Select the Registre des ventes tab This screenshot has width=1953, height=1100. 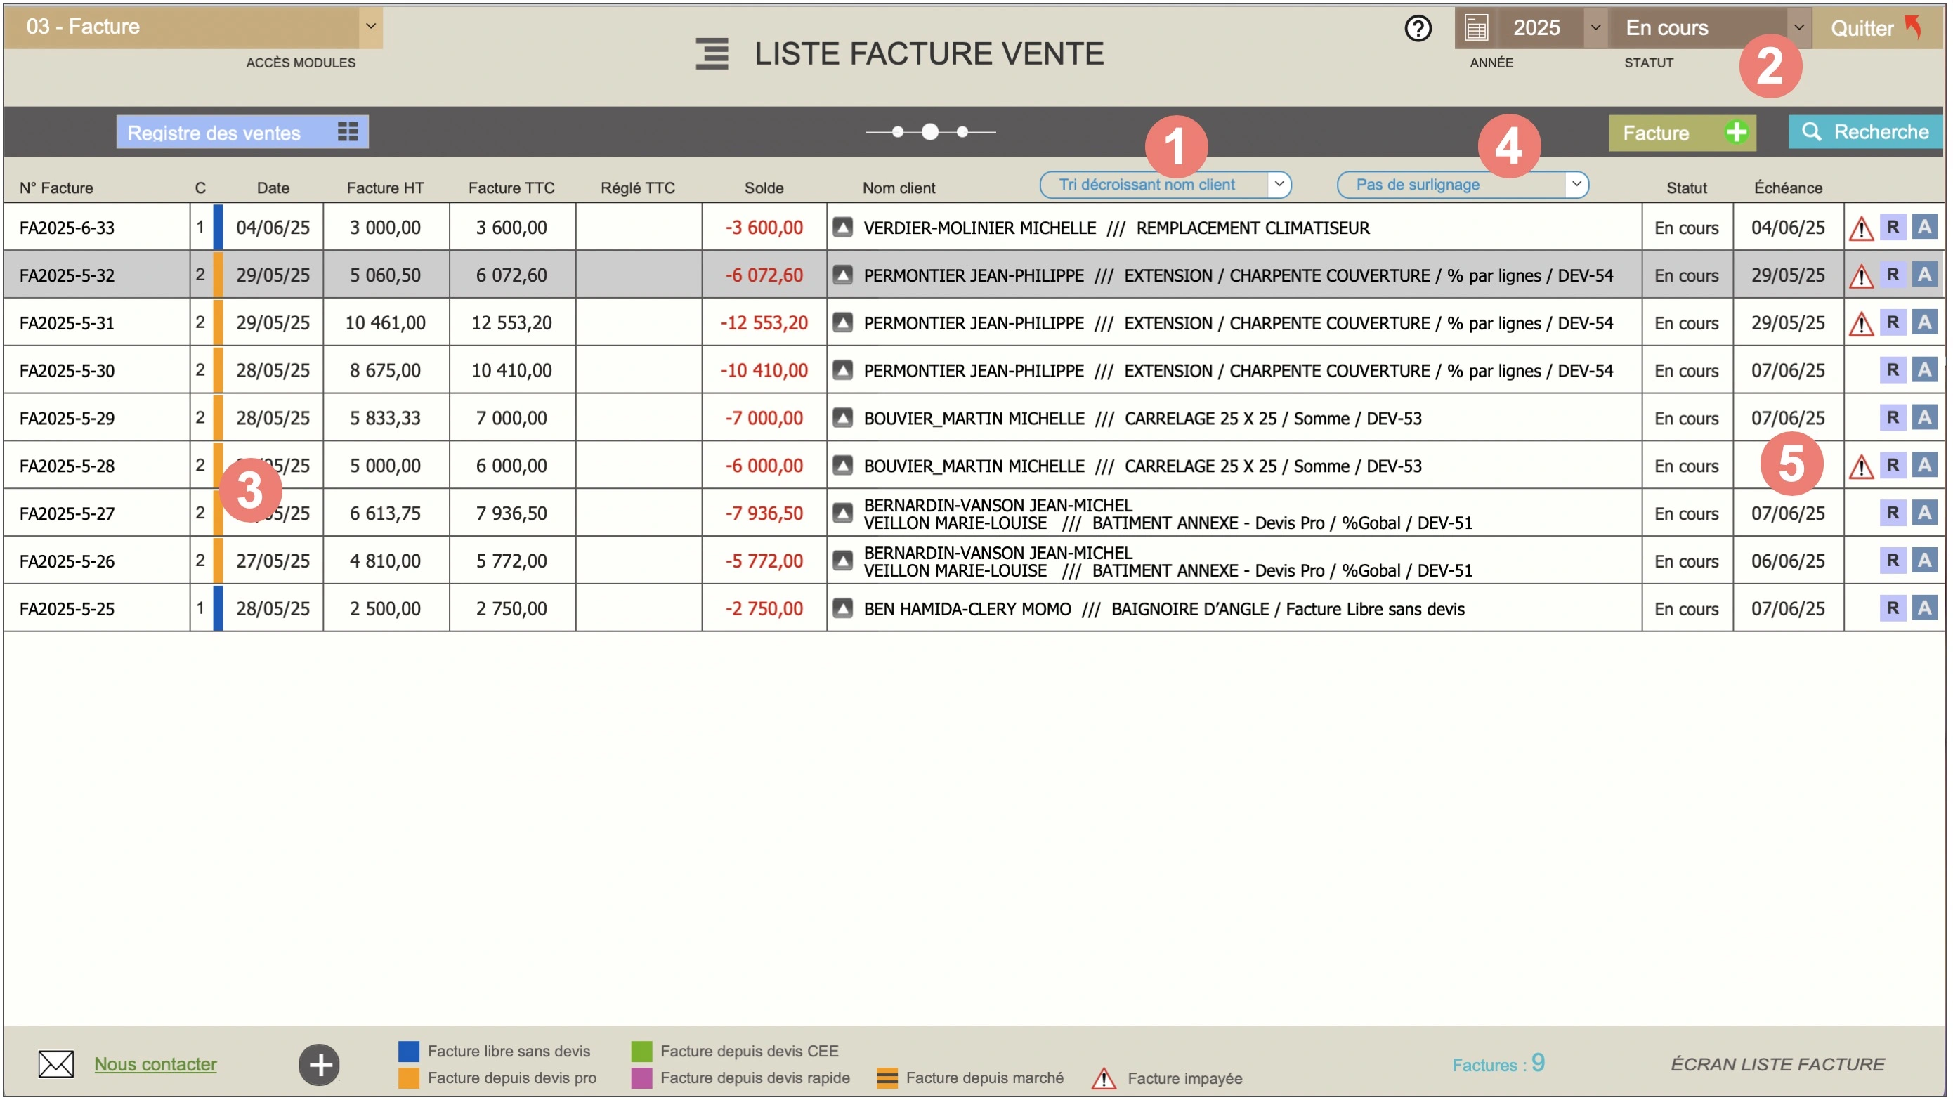[214, 131]
